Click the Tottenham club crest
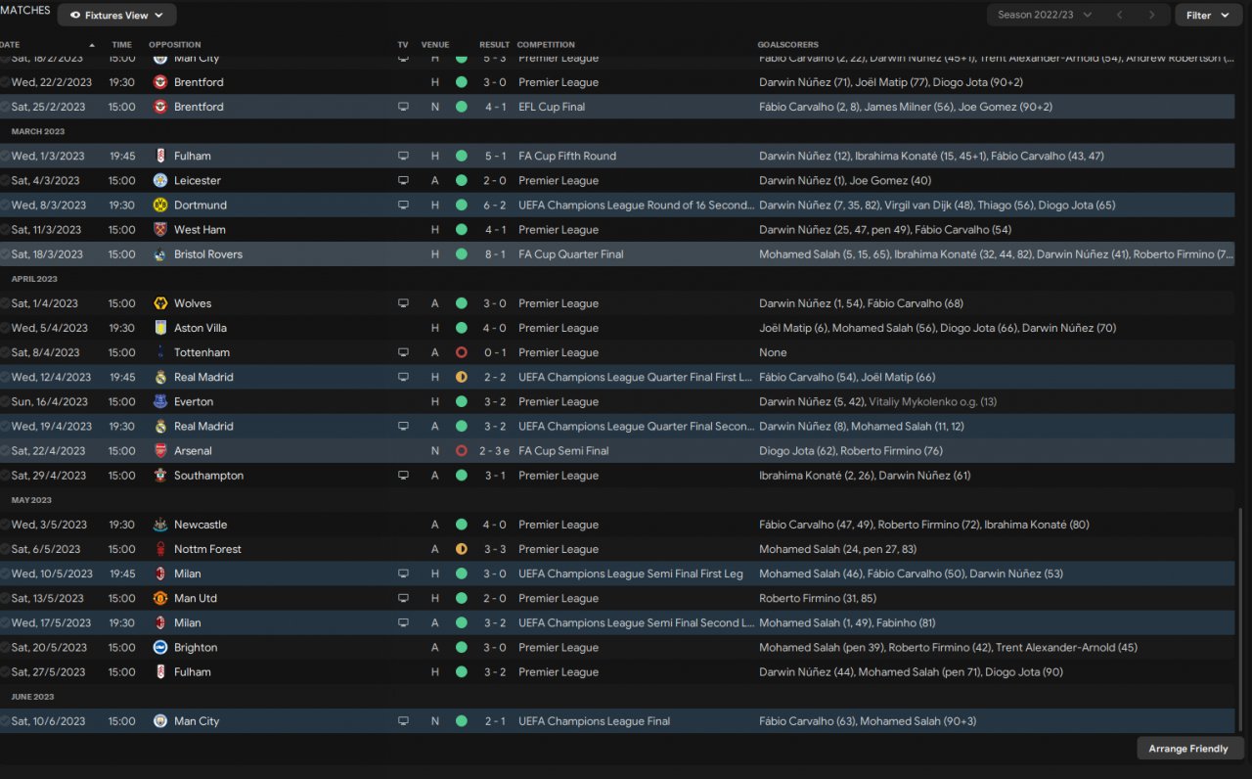Viewport: 1252px width, 779px height. (160, 352)
